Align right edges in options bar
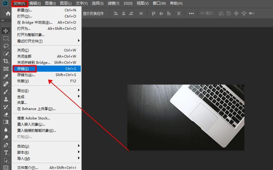The height and width of the screenshot is (170, 273). click(x=131, y=13)
